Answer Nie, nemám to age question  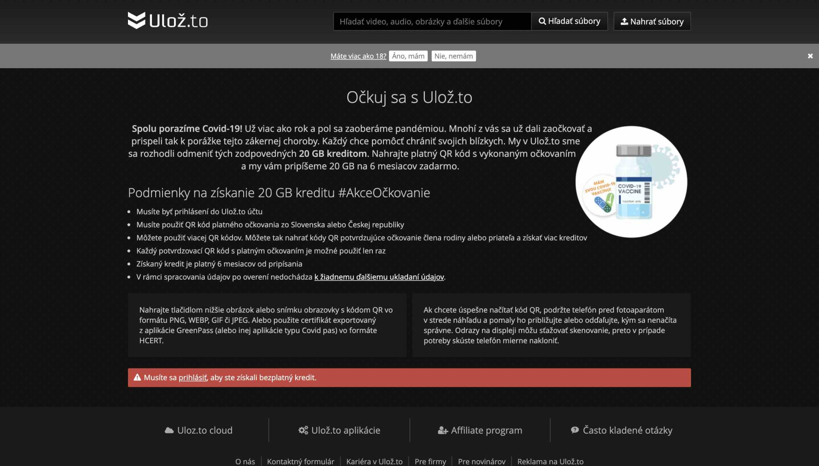(x=453, y=56)
